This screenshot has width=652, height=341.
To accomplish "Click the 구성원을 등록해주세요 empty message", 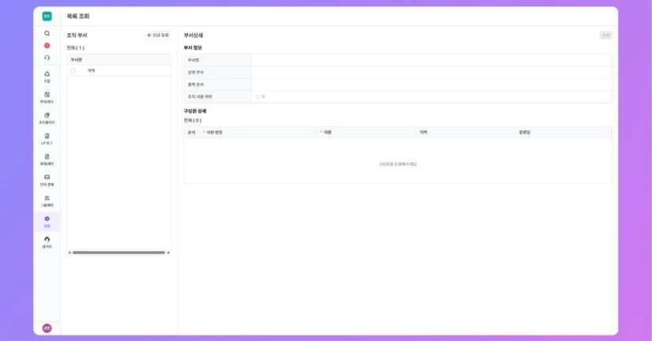I will 398,164.
